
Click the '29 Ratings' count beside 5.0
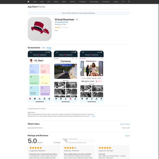pyautogui.click(x=57, y=142)
